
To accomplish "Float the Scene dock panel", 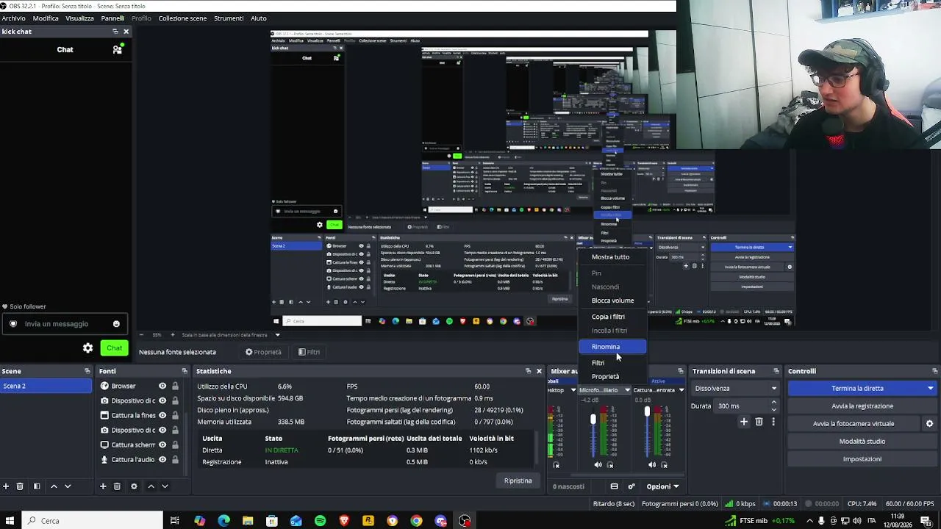I will [87, 371].
